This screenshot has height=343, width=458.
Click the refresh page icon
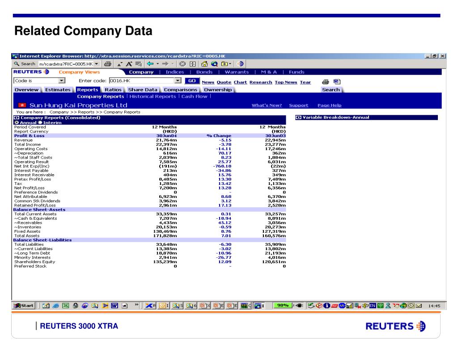[x=193, y=64]
